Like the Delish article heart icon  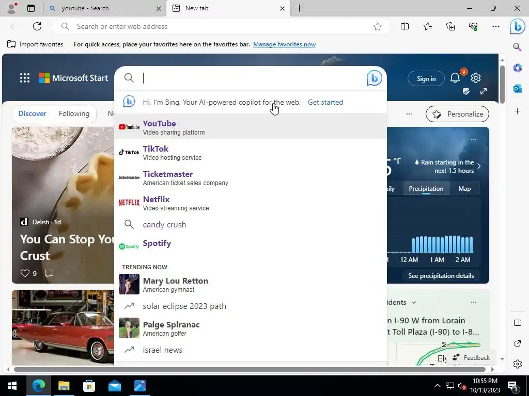25,273
